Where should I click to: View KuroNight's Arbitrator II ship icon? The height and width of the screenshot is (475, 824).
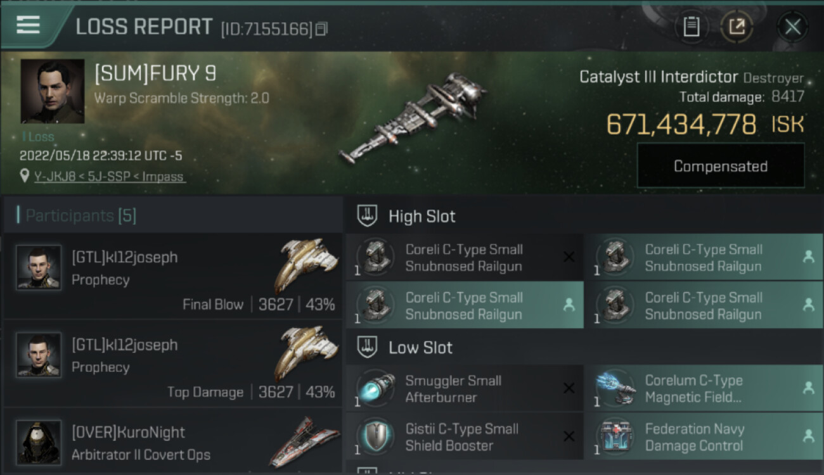[x=304, y=441]
